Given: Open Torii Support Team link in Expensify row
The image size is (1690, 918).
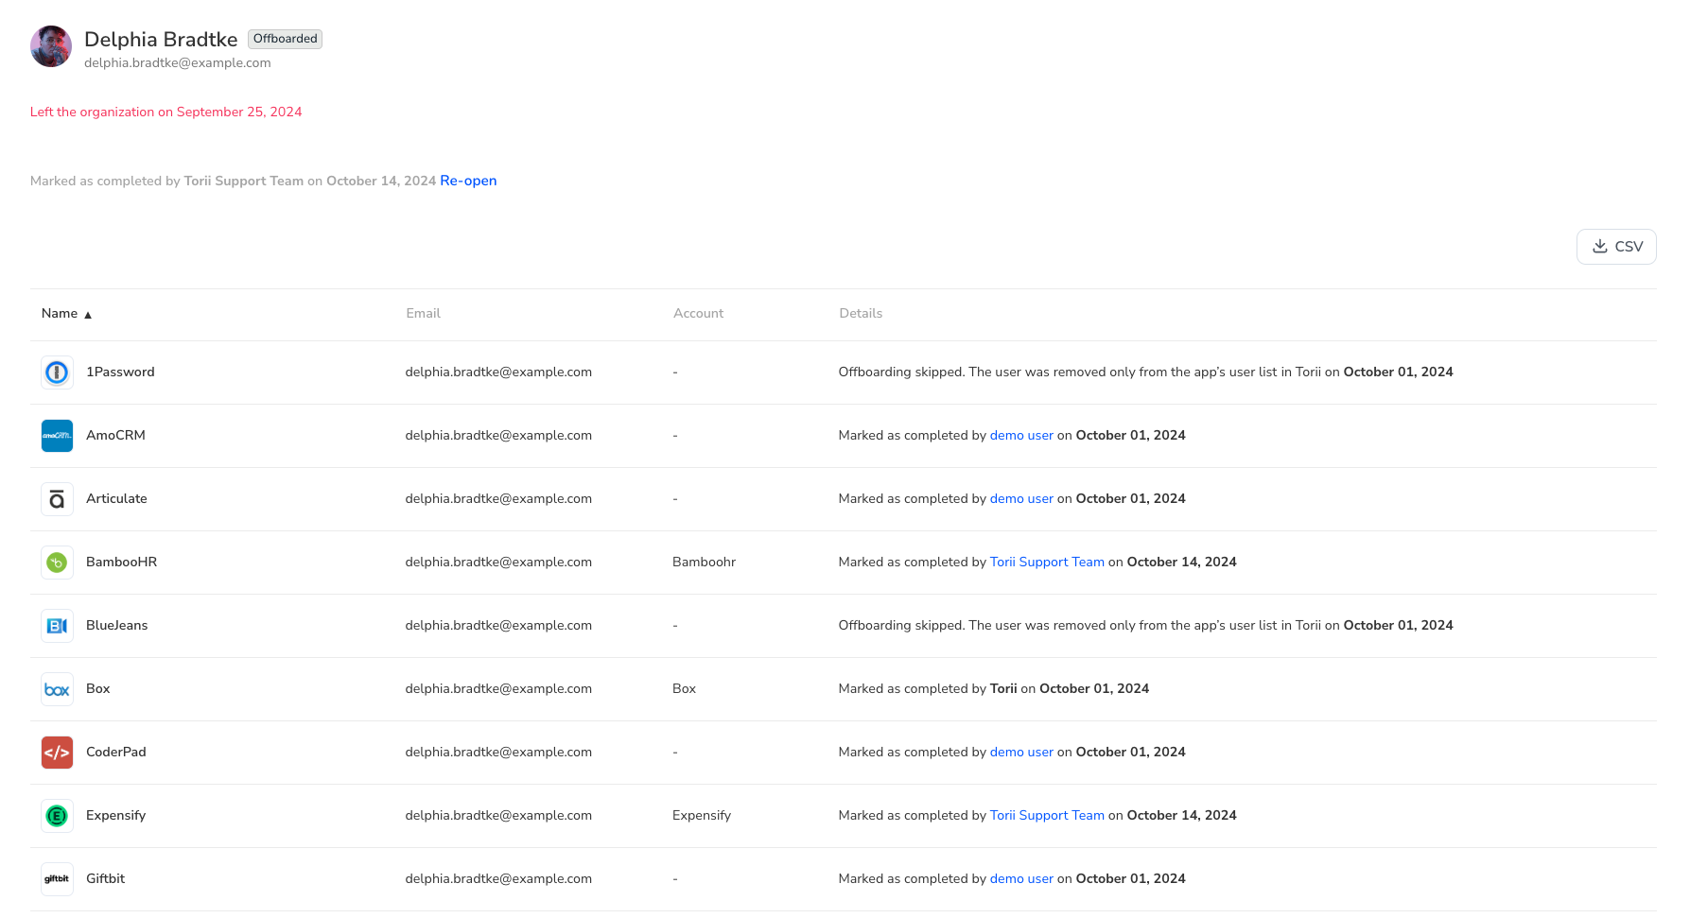Looking at the screenshot, I should pos(1047,816).
